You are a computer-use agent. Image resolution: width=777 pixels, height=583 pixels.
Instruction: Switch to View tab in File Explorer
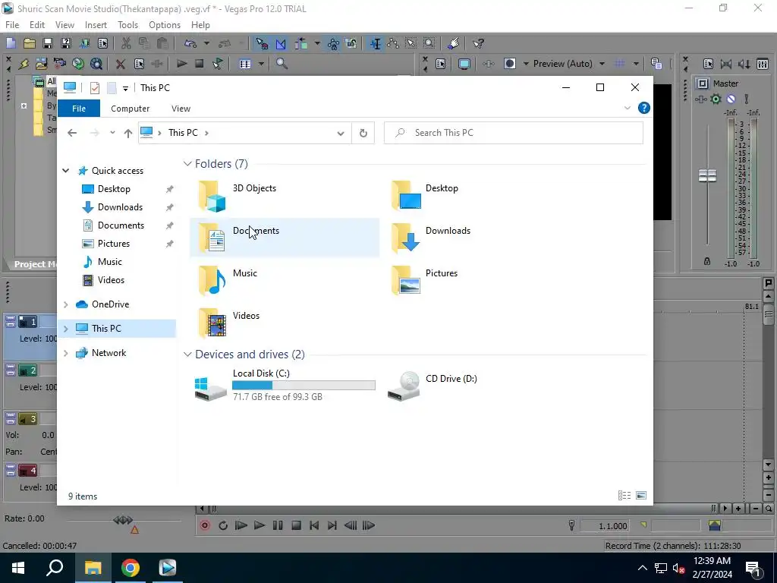click(x=181, y=109)
